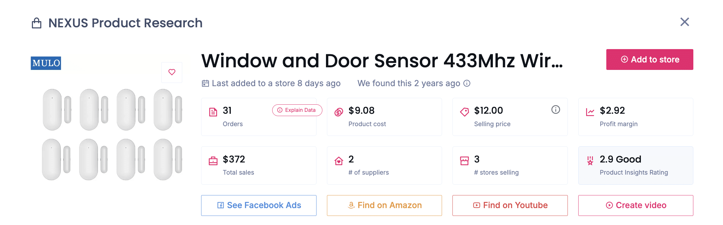Screen dimensions: 723x225
Task: Select the Create video link
Action: pyautogui.click(x=635, y=205)
